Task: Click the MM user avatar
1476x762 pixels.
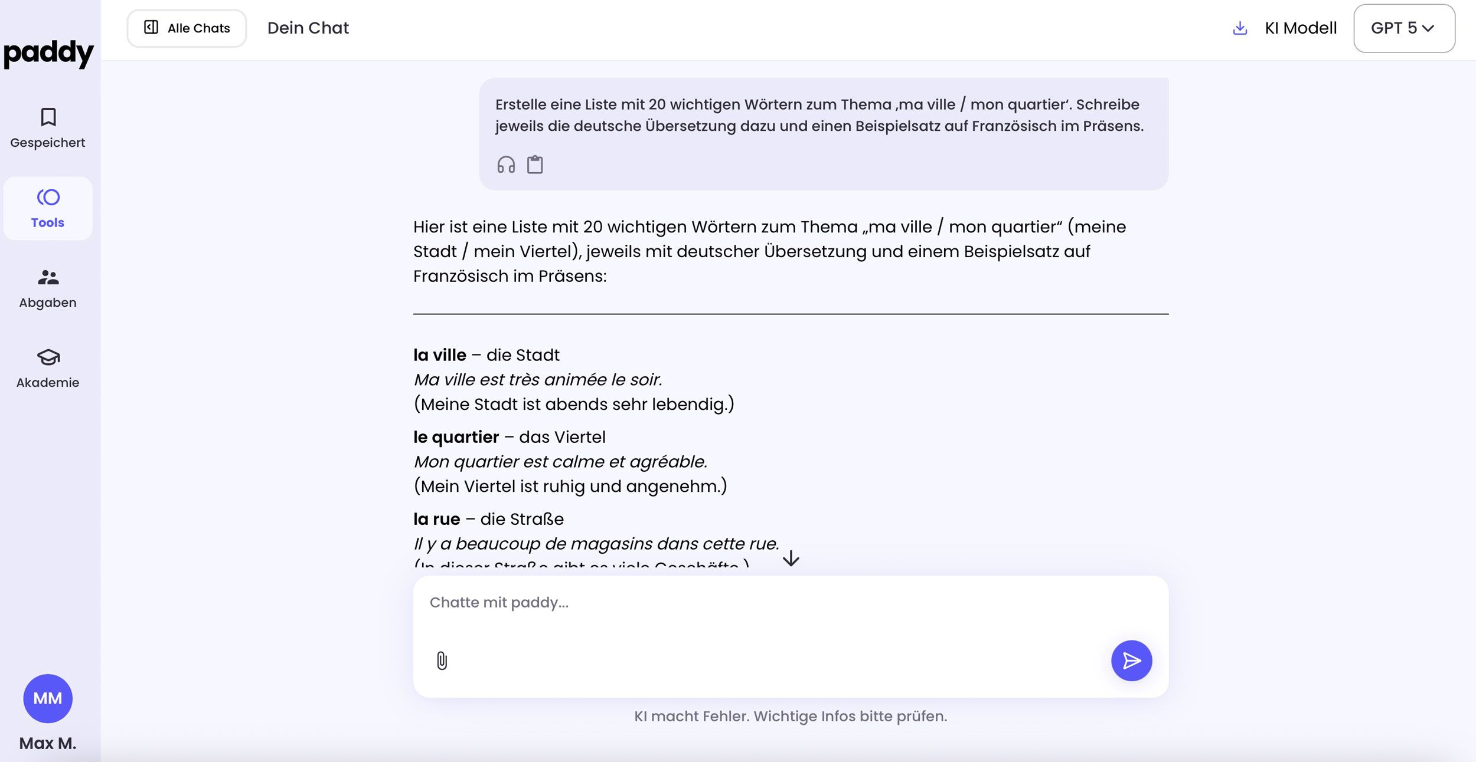Action: pos(48,698)
